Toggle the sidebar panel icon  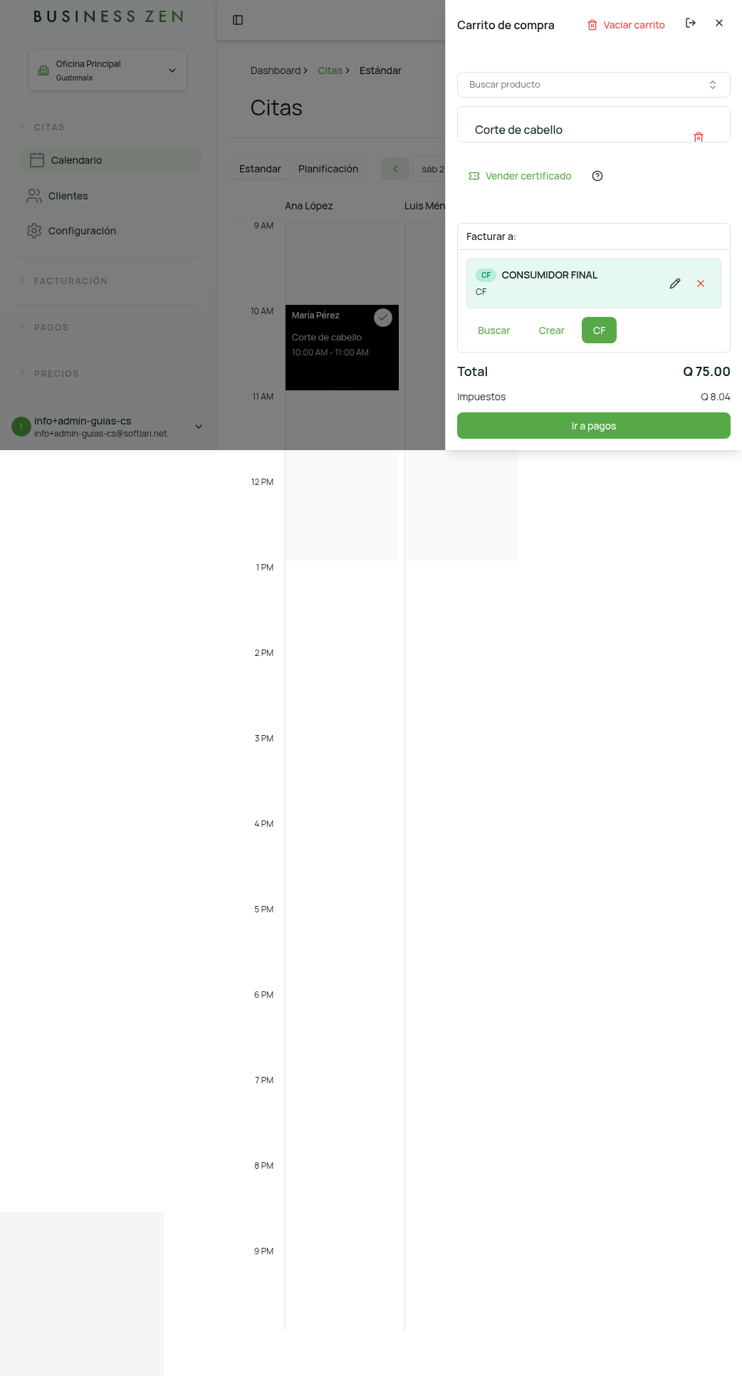pyautogui.click(x=238, y=20)
